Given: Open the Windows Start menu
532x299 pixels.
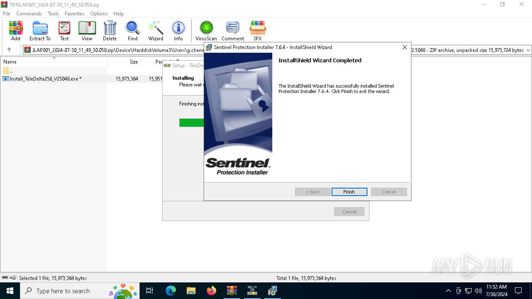Looking at the screenshot, I should click(10, 291).
